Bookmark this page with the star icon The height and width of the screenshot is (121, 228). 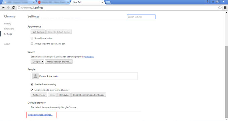[220, 8]
